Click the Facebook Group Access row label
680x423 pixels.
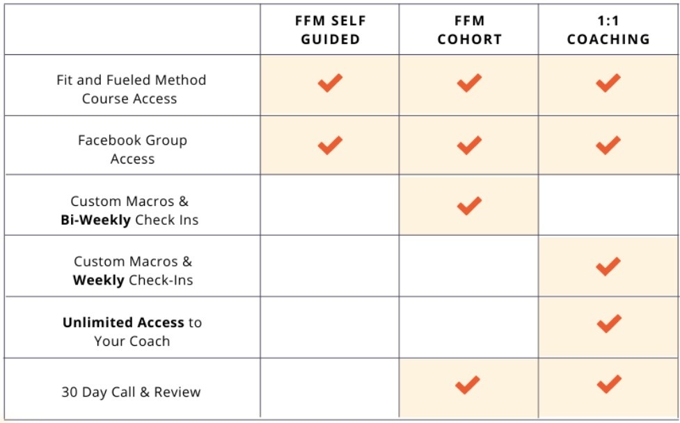(x=132, y=150)
